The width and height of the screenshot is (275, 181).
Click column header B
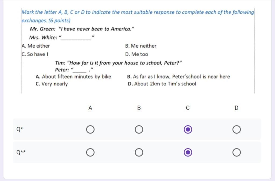click(139, 108)
